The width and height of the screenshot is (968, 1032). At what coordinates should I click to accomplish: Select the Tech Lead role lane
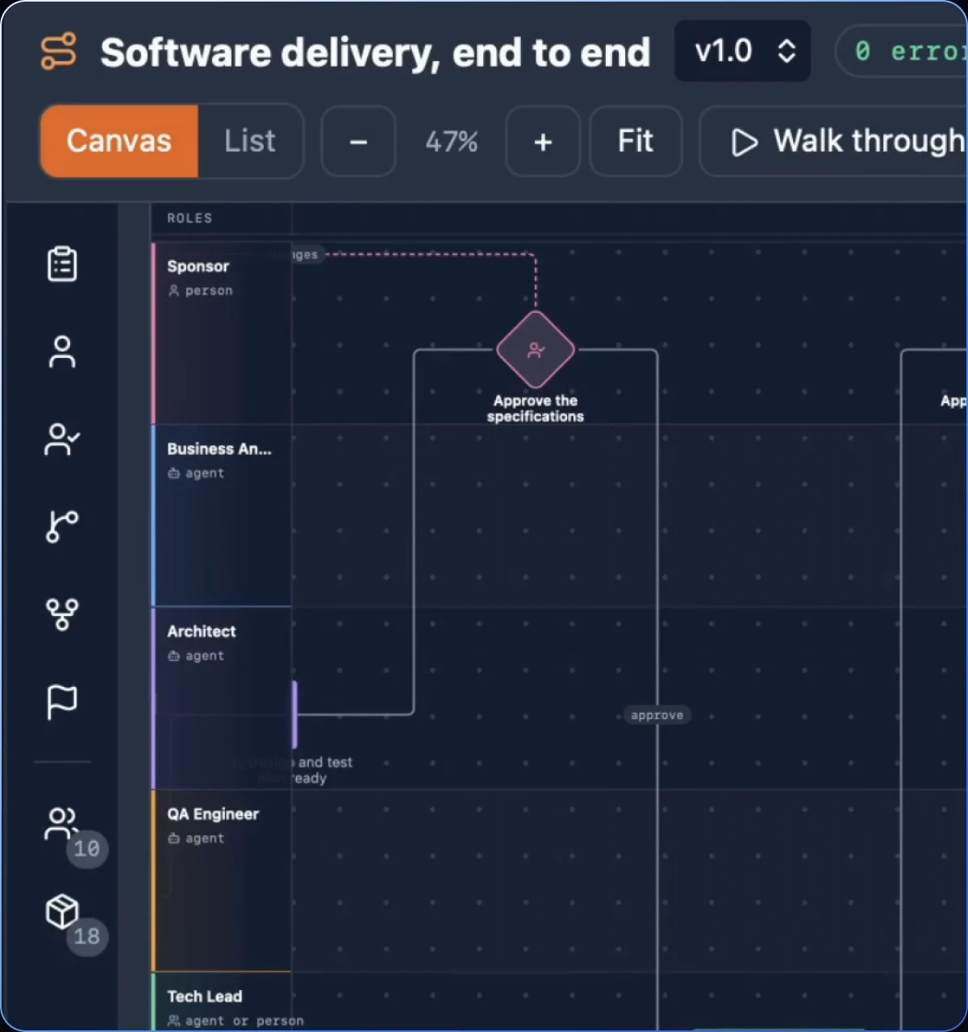pos(222,1002)
